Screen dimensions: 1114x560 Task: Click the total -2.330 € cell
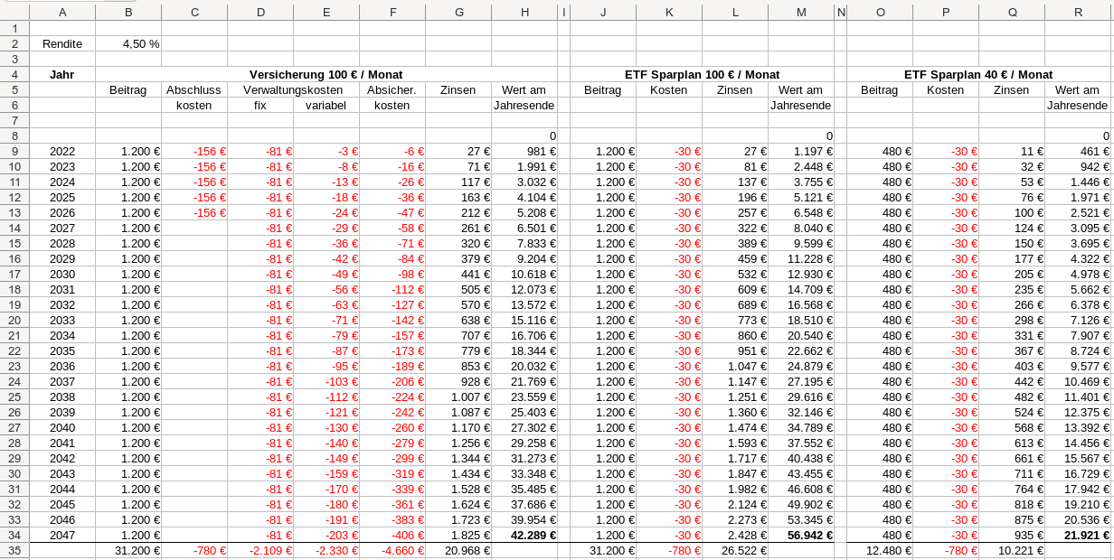(326, 550)
